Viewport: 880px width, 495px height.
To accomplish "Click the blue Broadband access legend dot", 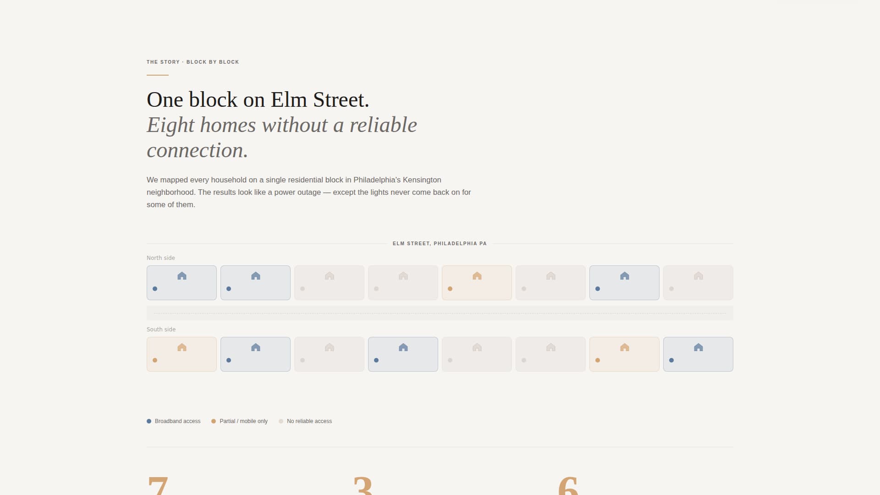I will (x=149, y=421).
